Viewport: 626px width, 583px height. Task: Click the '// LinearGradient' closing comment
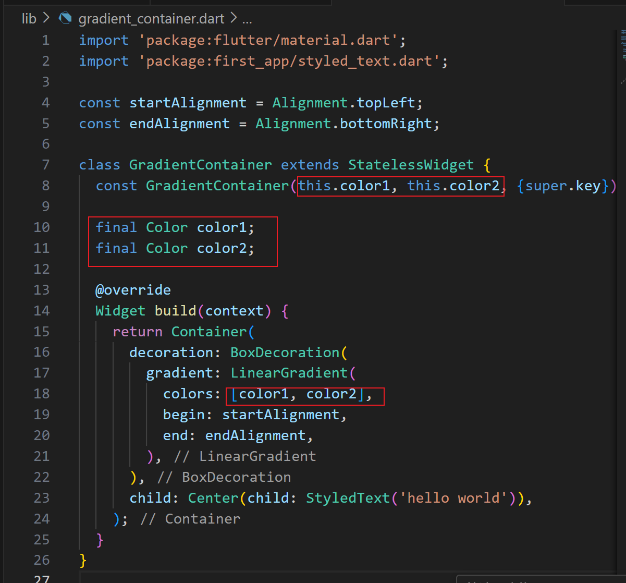pos(245,456)
